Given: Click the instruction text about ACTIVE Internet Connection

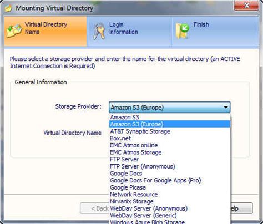Looking at the screenshot, I should pyautogui.click(x=125, y=62).
